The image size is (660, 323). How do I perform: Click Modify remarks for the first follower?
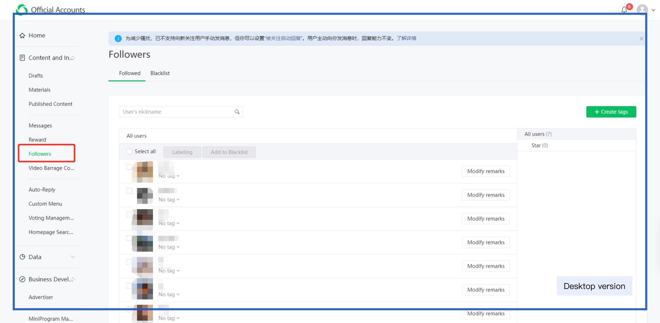485,171
